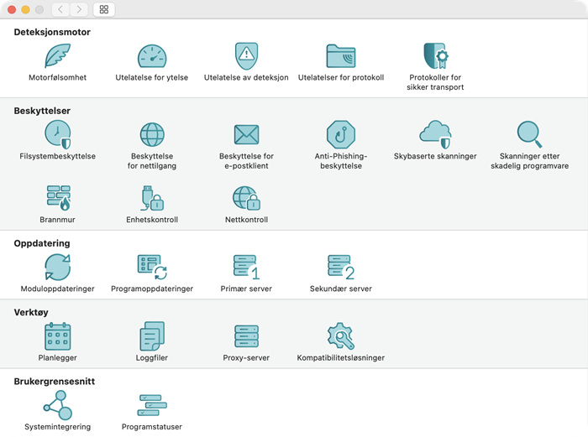Image resolution: width=588 pixels, height=437 pixels.
Task: Click the Skybaserte skanninger label
Action: tap(435, 156)
